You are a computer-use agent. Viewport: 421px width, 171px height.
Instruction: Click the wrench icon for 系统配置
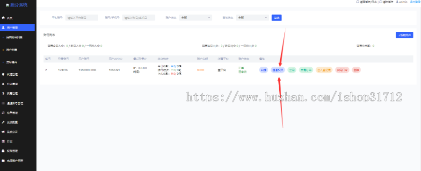pos(3,122)
